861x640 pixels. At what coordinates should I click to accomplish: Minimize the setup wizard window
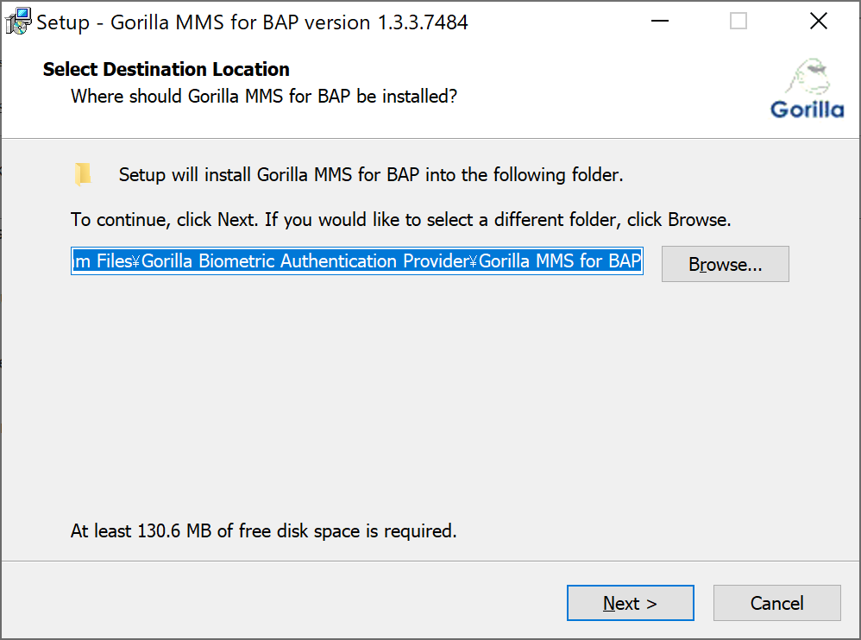tap(660, 21)
